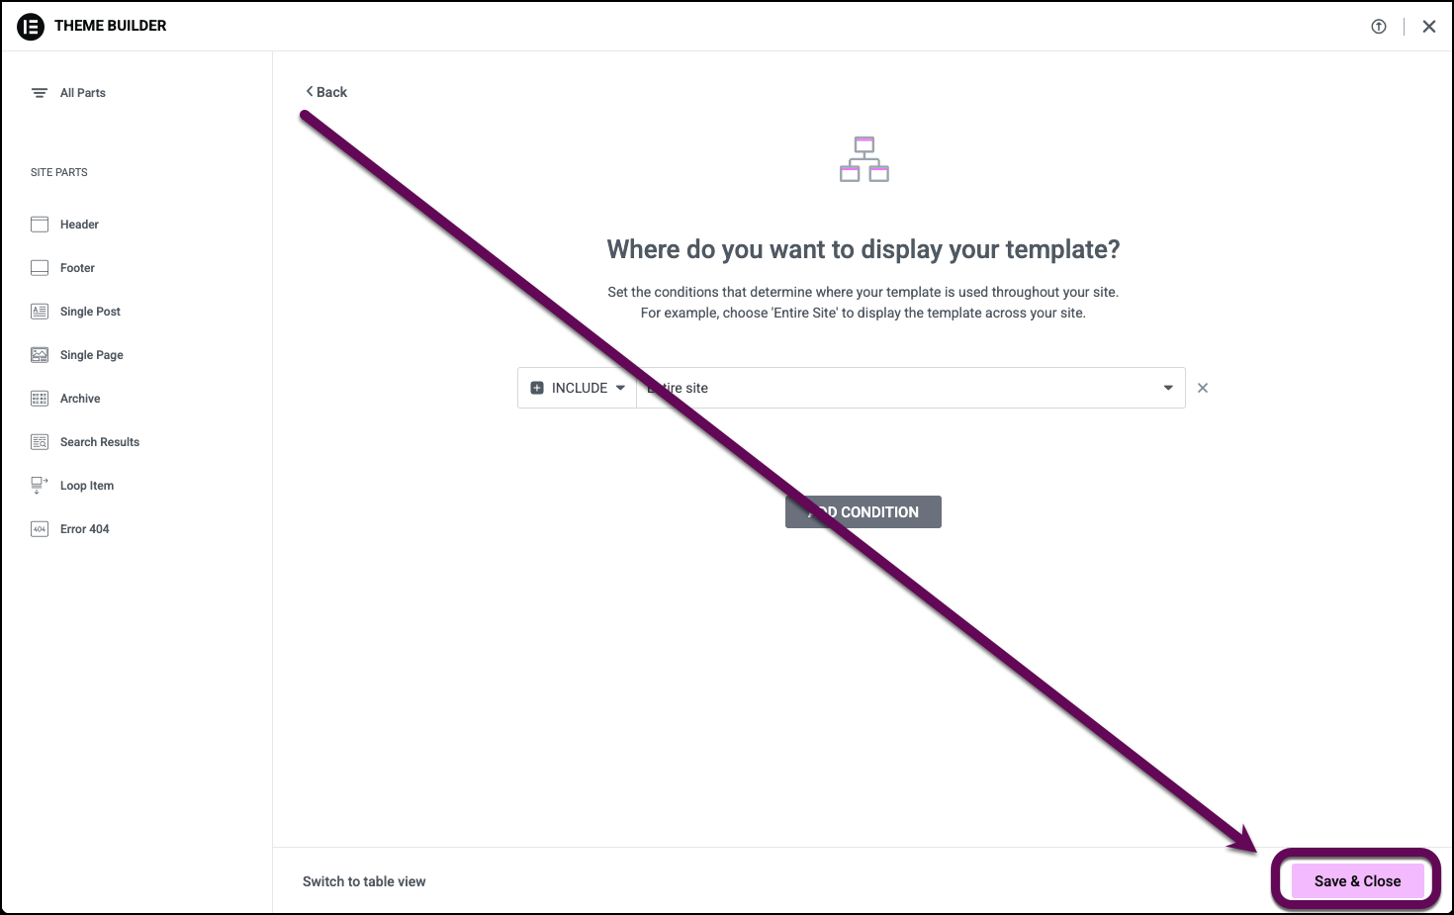Image resolution: width=1454 pixels, height=915 pixels.
Task: Go to All Parts from the sidebar
Action: pos(82,92)
